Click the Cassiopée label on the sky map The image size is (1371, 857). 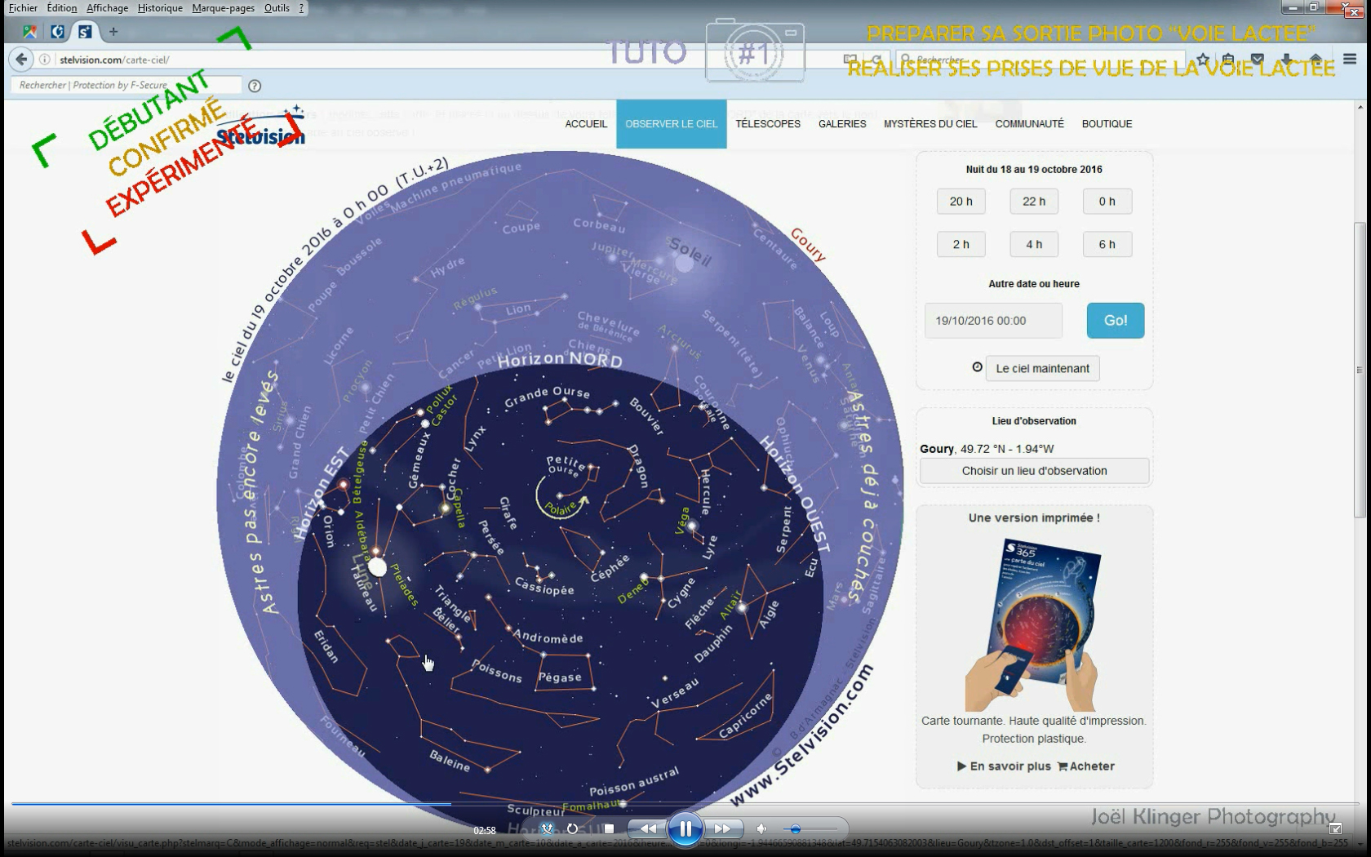[x=544, y=587]
